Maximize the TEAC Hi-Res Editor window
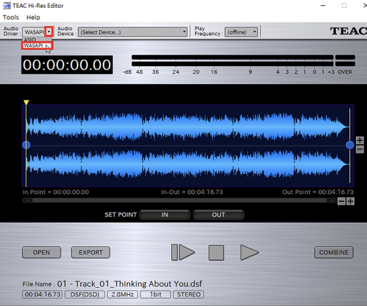Viewport: 367px width, 306px height. (x=344, y=5)
